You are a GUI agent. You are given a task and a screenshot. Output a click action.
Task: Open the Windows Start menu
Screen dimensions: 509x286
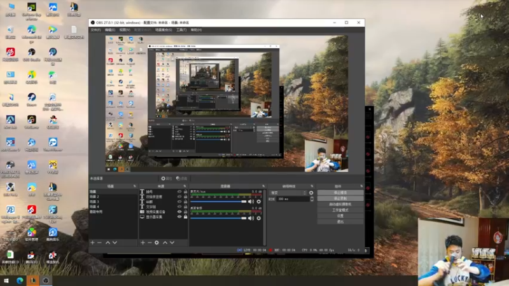coord(6,280)
